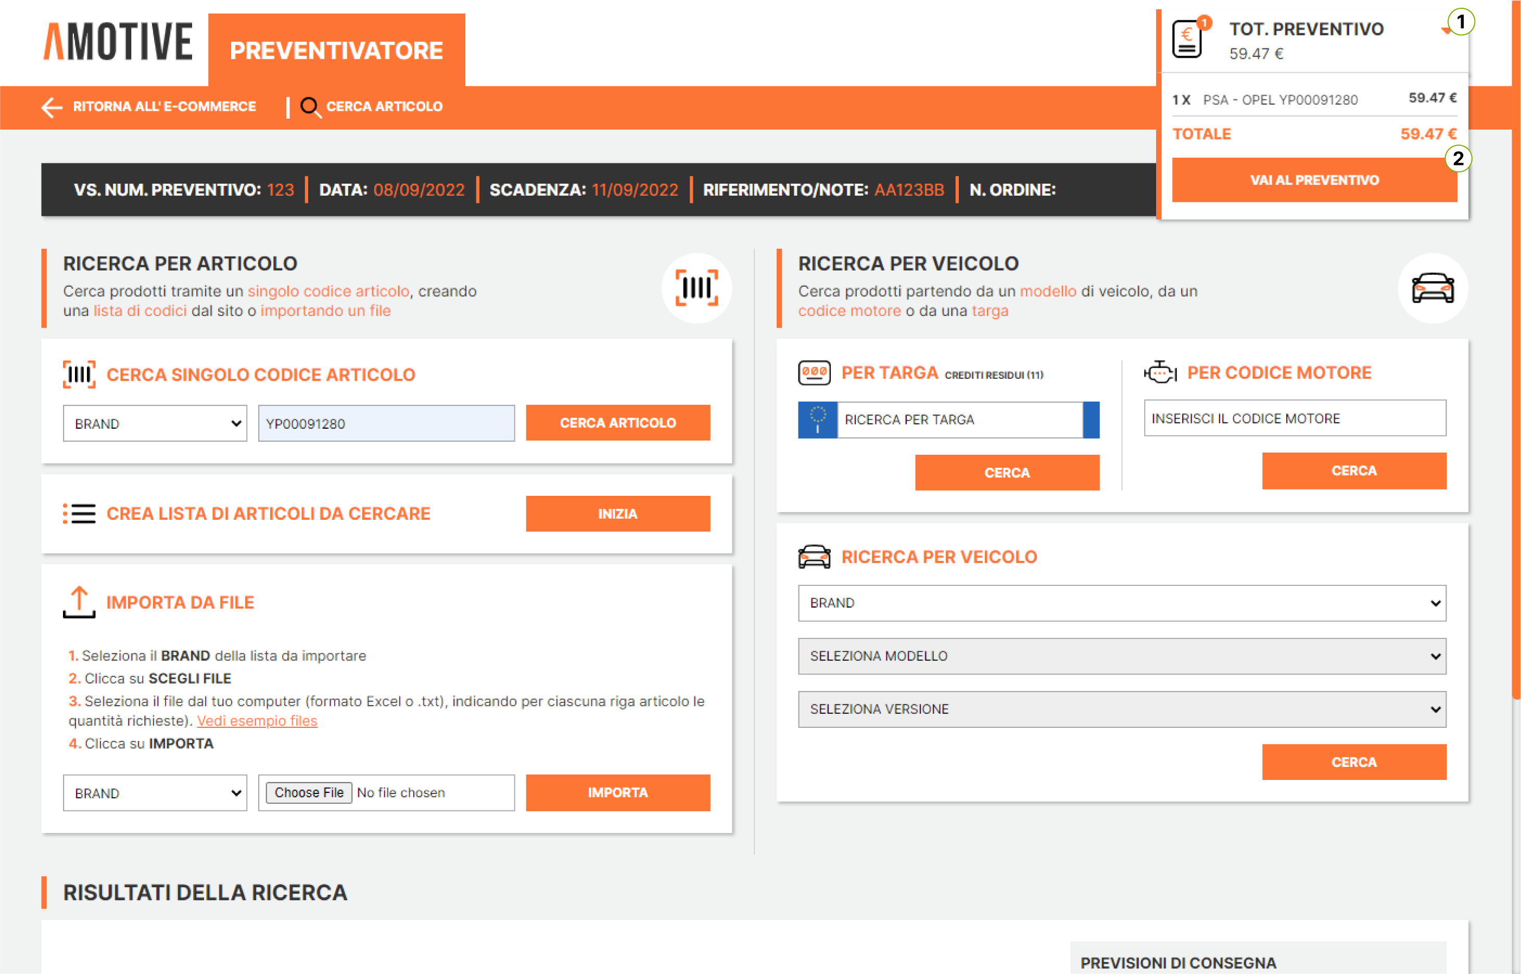Open the Seleziona Versione dropdown
The height and width of the screenshot is (974, 1521).
click(x=1121, y=709)
